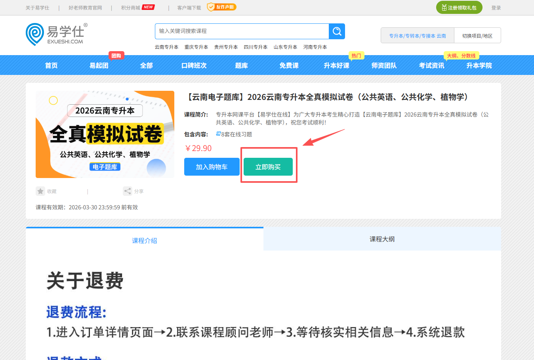Click the 加入购物车 button
Image resolution: width=534 pixels, height=360 pixels.
tap(212, 167)
